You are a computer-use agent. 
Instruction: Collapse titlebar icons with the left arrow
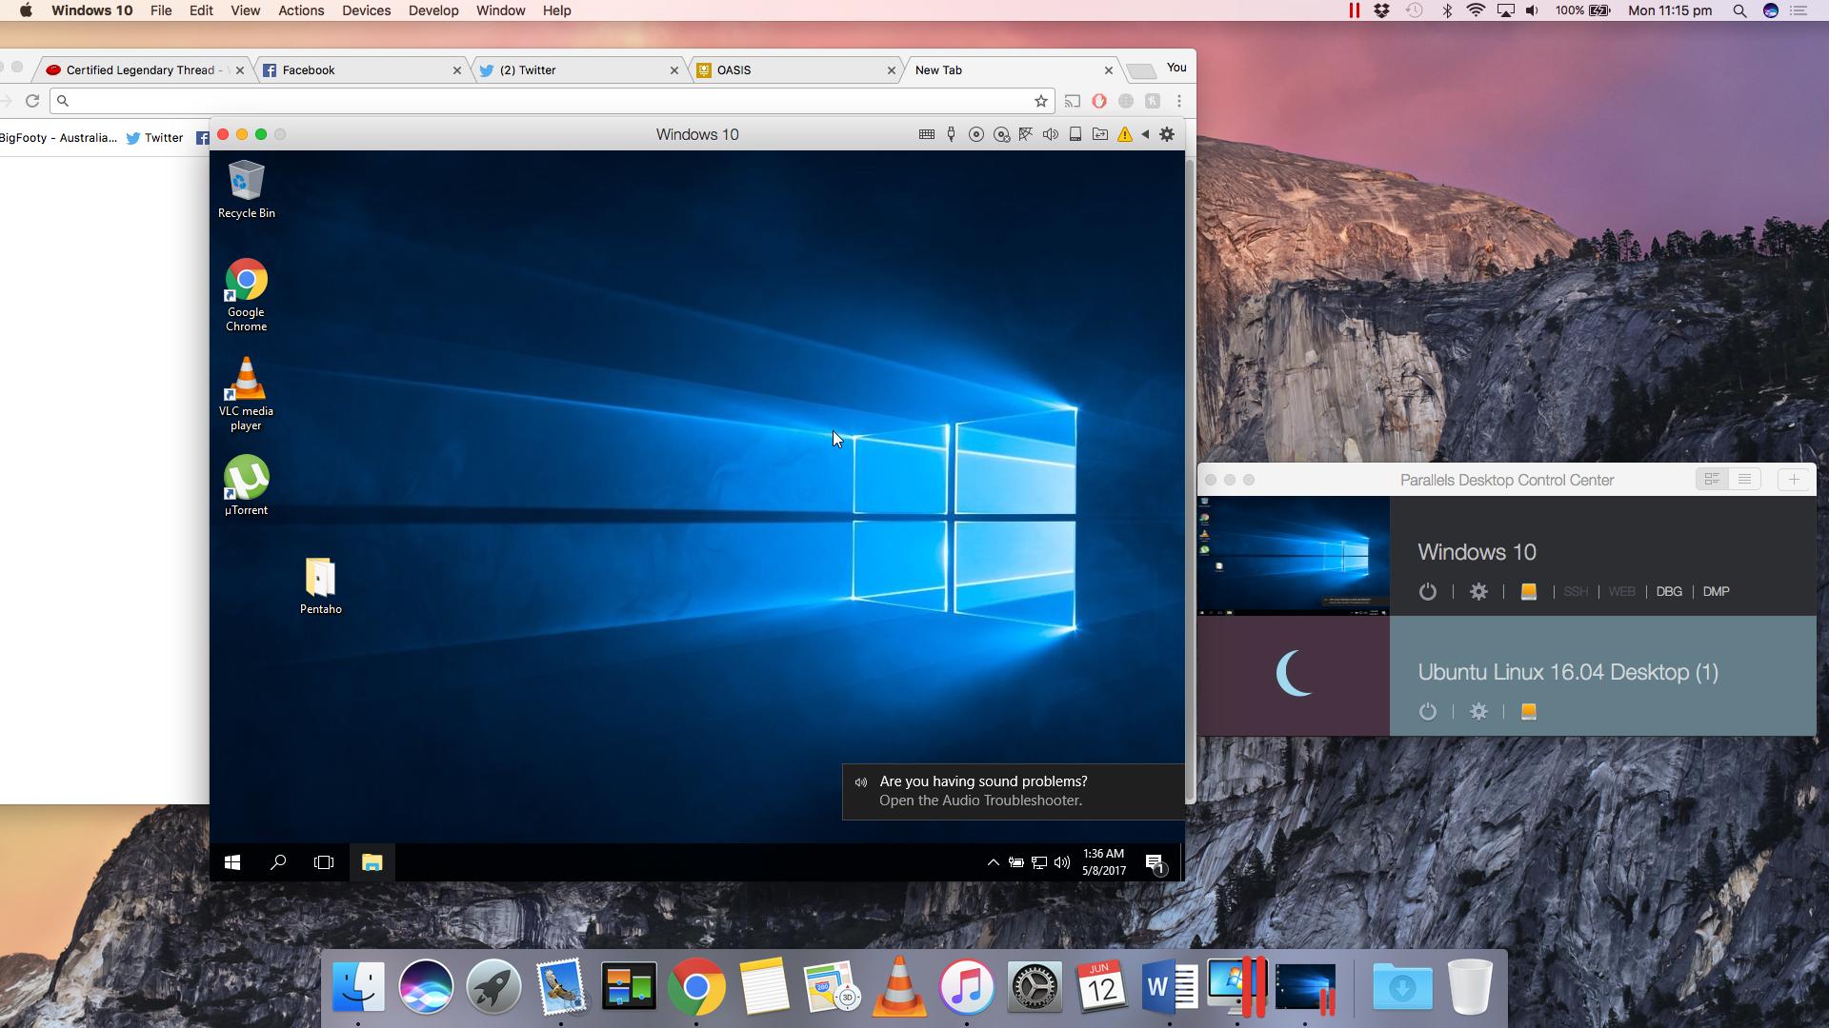click(x=1145, y=134)
